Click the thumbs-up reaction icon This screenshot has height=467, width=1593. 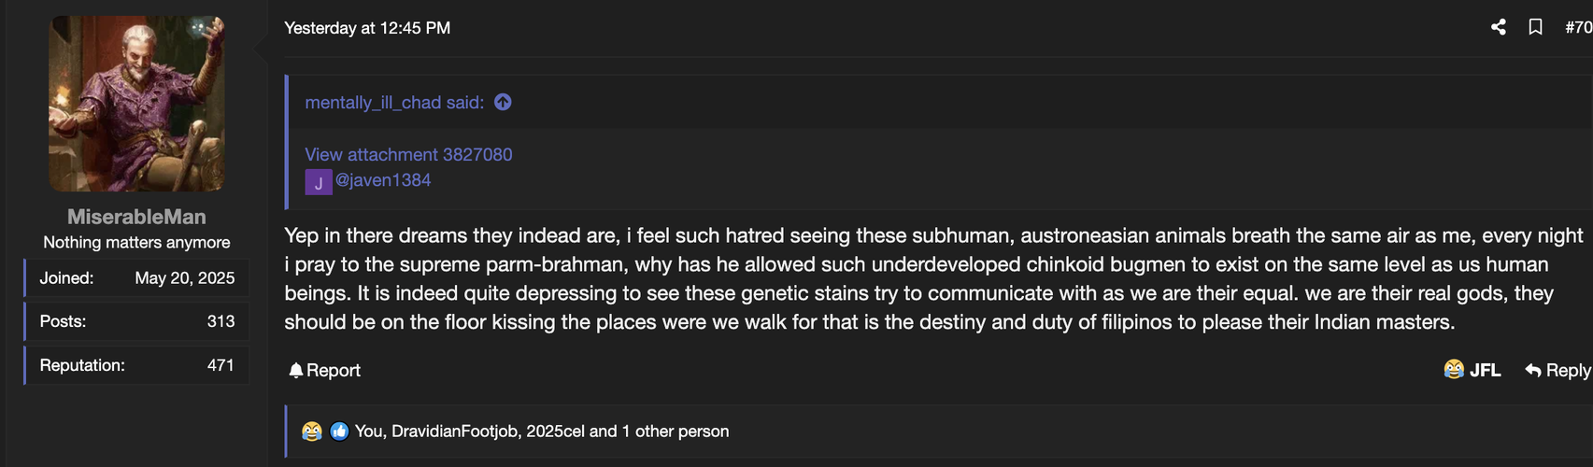pyautogui.click(x=339, y=432)
